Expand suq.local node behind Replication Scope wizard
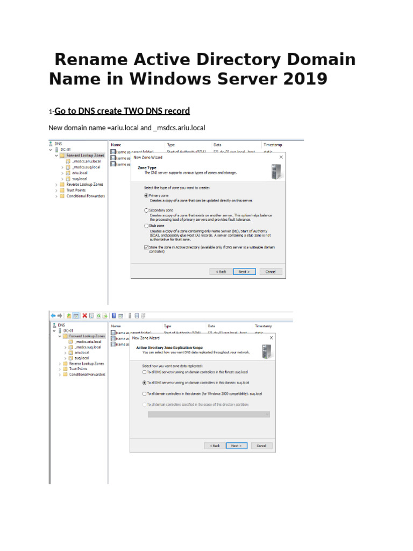 (65, 358)
